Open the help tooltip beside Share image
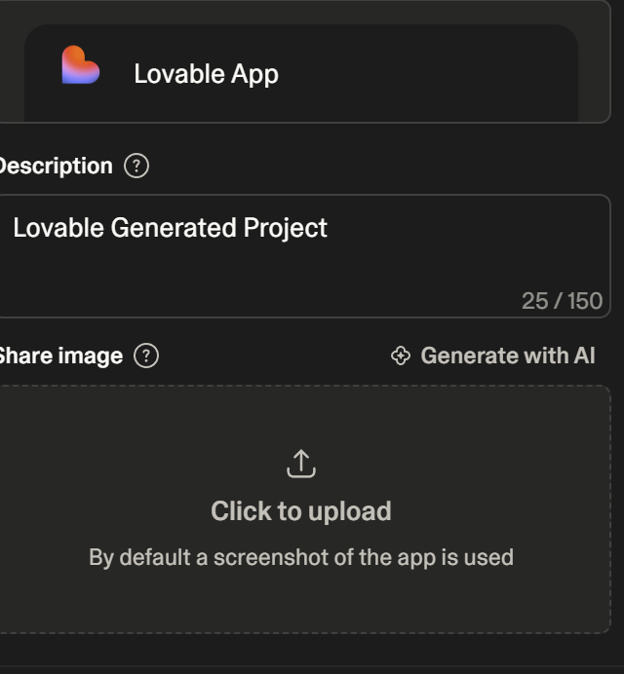Image resolution: width=624 pixels, height=674 pixels. (x=146, y=356)
